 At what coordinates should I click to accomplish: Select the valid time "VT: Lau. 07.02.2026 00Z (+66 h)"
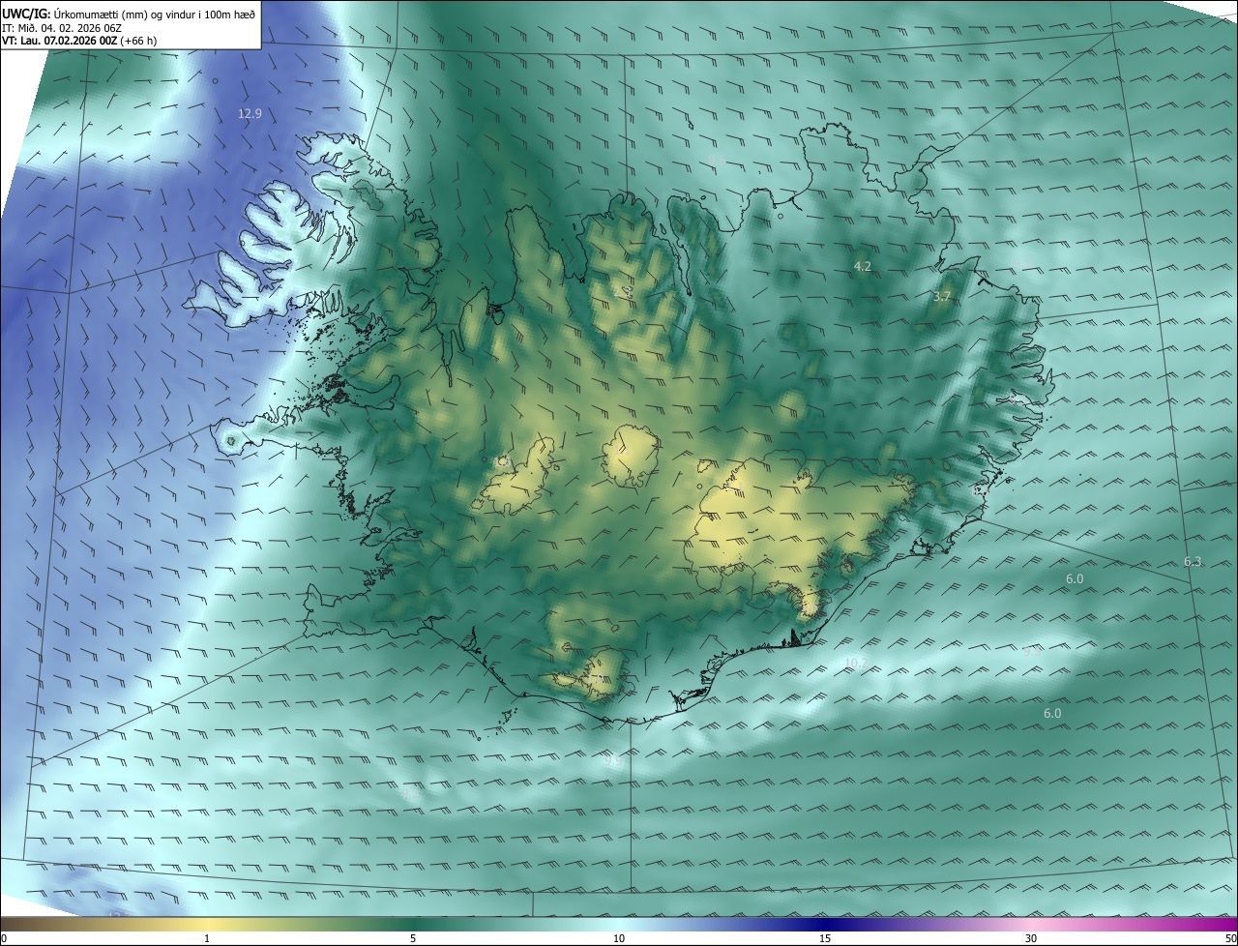click(79, 41)
